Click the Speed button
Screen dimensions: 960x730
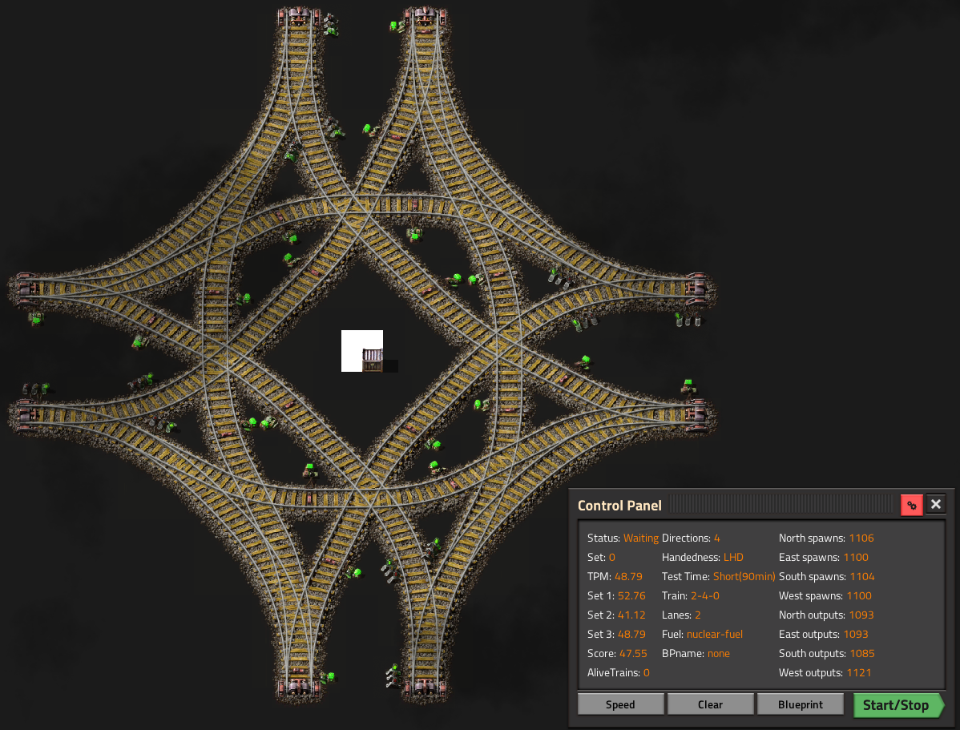620,704
